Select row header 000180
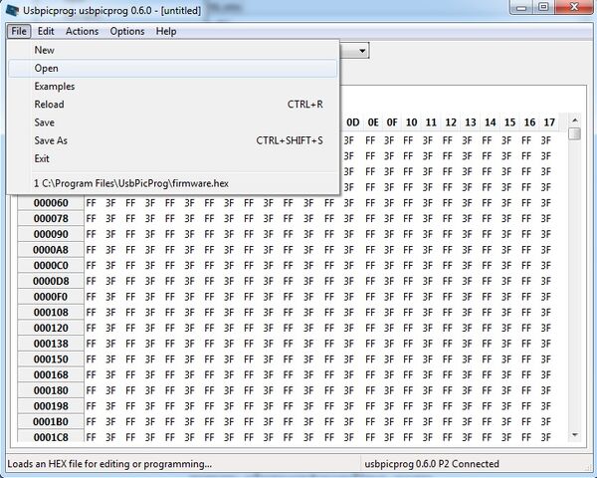The height and width of the screenshot is (478, 597). pyautogui.click(x=51, y=390)
